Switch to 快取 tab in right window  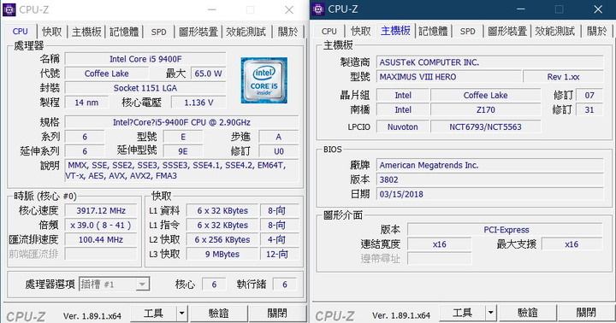point(361,31)
